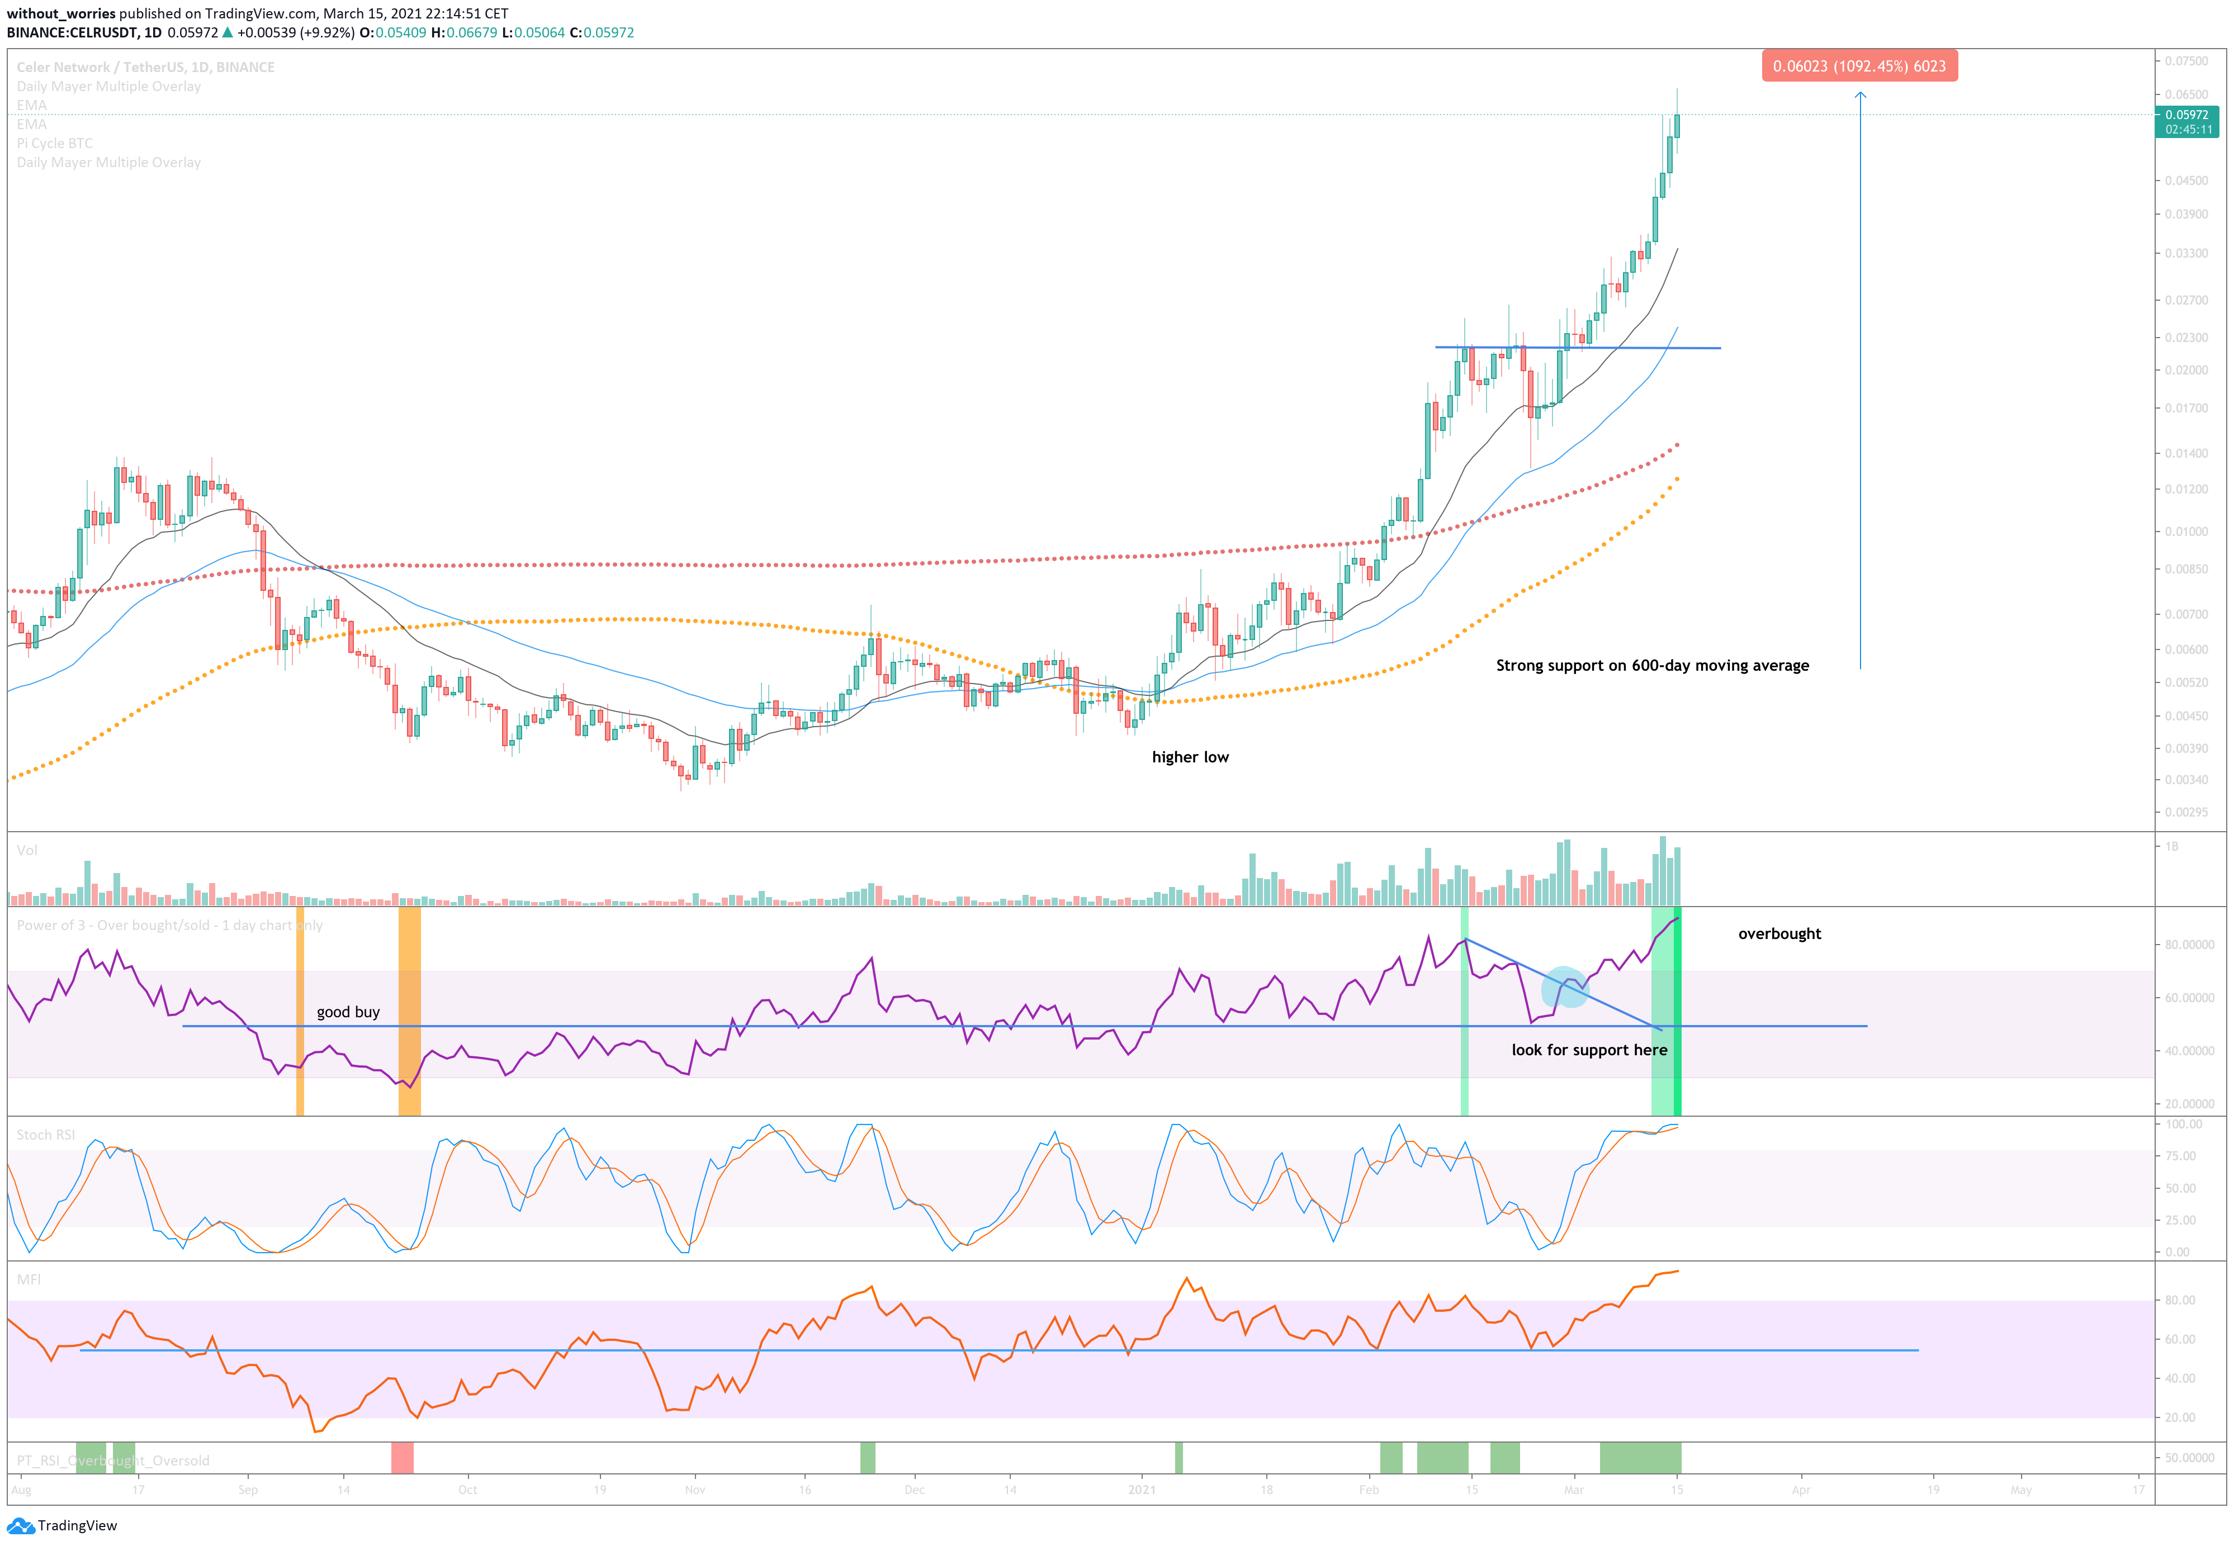Click the MFI pane label

[29, 1279]
